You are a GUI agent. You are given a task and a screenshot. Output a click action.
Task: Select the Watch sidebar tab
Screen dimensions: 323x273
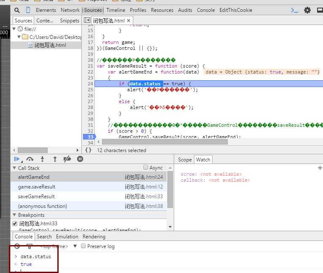(x=203, y=160)
